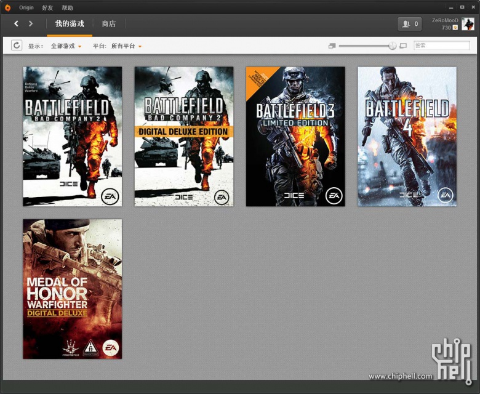Switch to the 我的游戏 tab
480x394 pixels.
(x=70, y=24)
